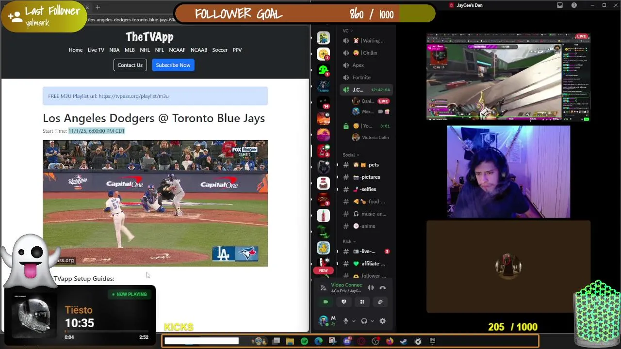Screen dimensions: 621x349
Task: Toggle Discord camera on or off
Action: (326, 301)
